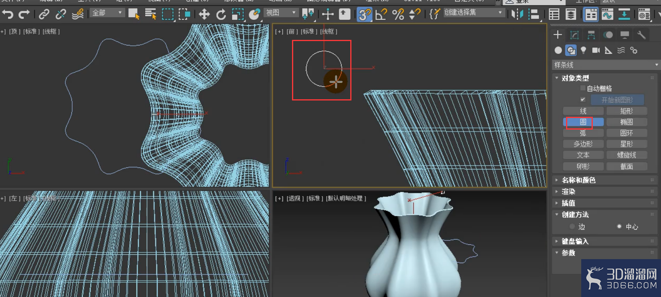The width and height of the screenshot is (661, 297).
Task: Click the Mirror tool icon
Action: [x=517, y=14]
